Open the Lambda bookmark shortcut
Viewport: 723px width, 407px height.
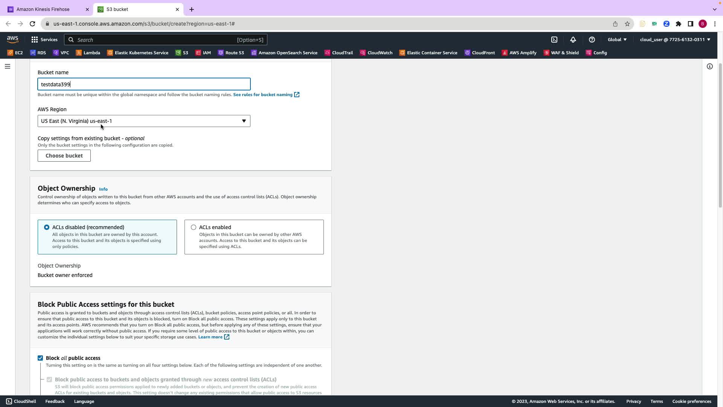pos(88,53)
